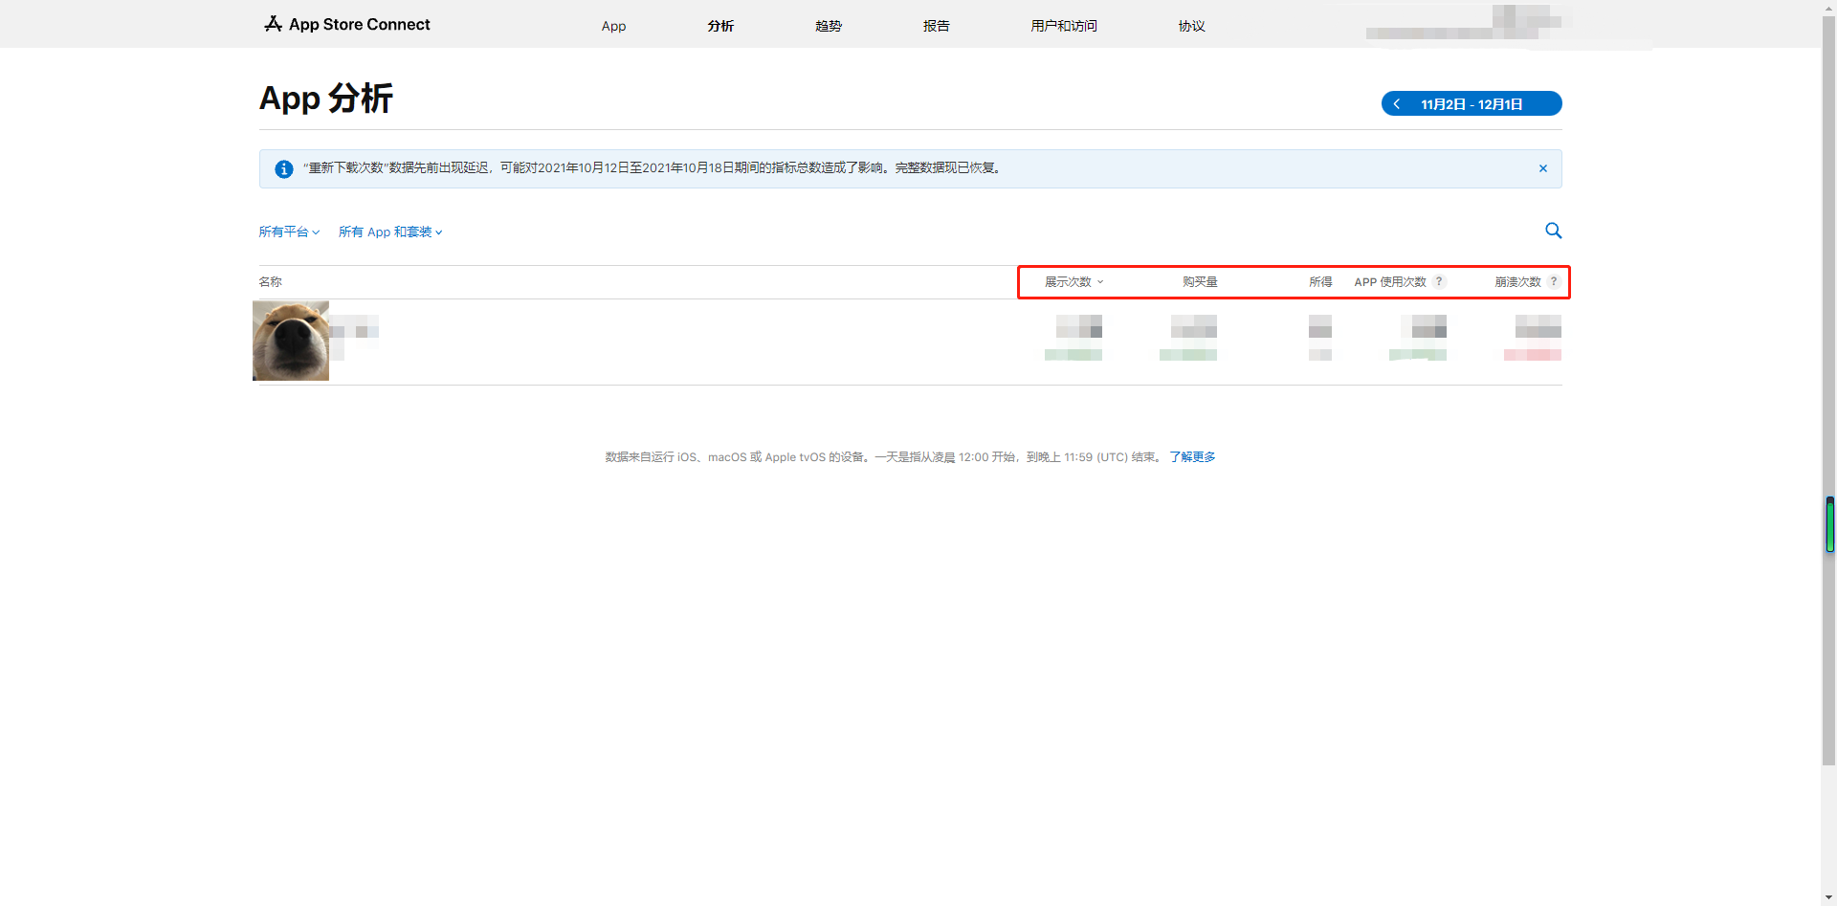1837x906 pixels.
Task: Open the 协议 section
Action: (x=1191, y=26)
